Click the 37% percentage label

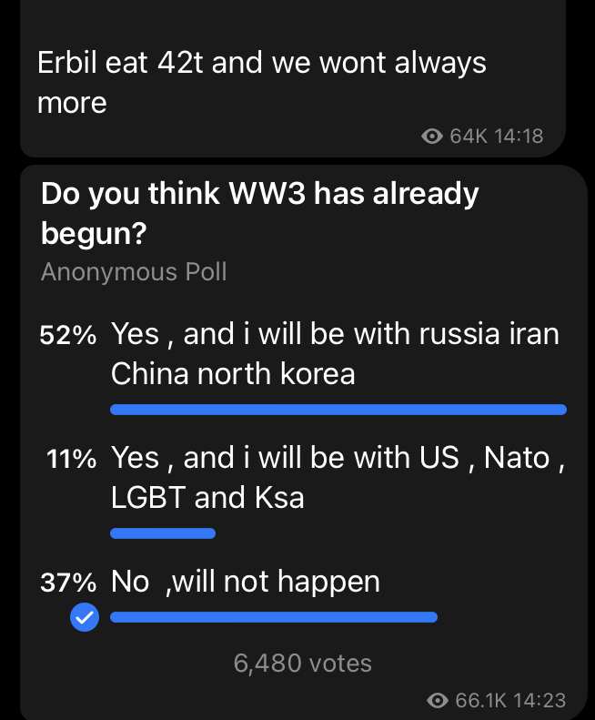[68, 583]
